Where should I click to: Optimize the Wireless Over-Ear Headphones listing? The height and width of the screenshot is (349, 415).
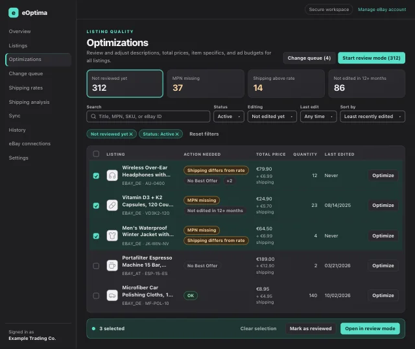coord(383,176)
